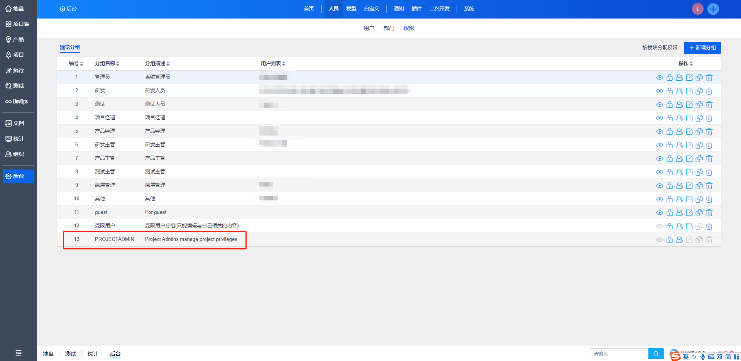Switch to the 用户 sub-tab
Screen dimensions: 741x361
(x=369, y=28)
